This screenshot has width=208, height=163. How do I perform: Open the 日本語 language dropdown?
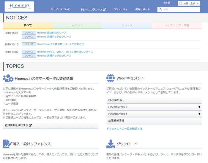168,3
